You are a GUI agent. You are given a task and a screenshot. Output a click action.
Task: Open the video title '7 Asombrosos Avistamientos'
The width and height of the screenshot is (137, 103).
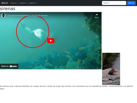tap(27, 16)
